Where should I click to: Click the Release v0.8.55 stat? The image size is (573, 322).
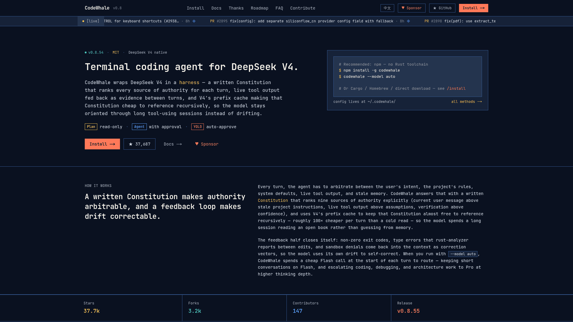pos(408,308)
